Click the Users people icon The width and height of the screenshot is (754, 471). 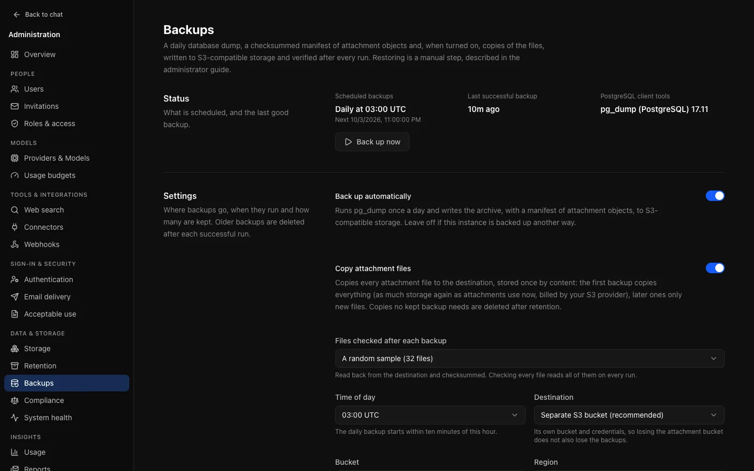pos(15,89)
